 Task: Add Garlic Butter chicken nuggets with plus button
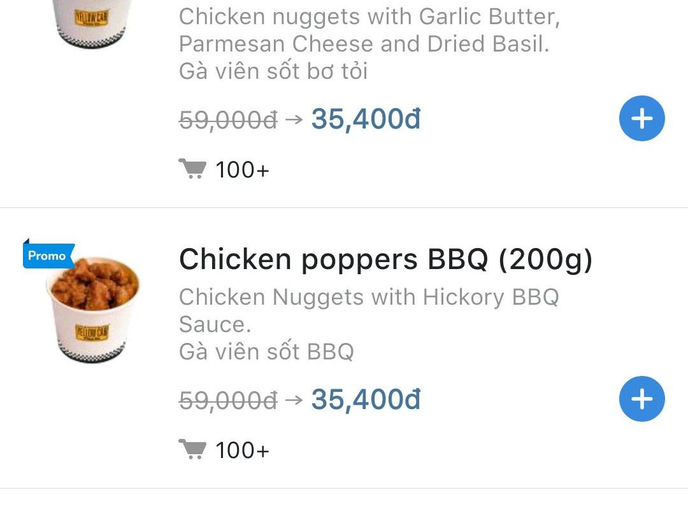[642, 118]
